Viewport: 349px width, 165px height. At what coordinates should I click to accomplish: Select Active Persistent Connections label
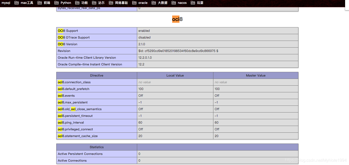(80, 154)
